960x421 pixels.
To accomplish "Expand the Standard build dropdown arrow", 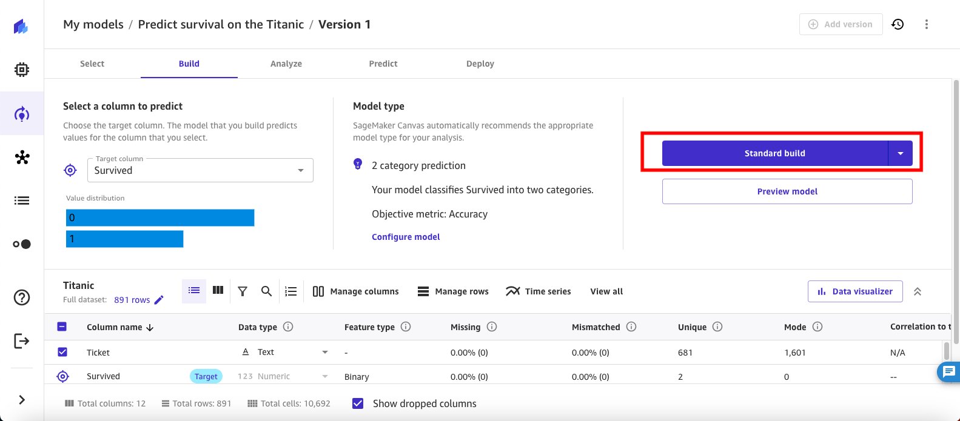I will click(900, 153).
